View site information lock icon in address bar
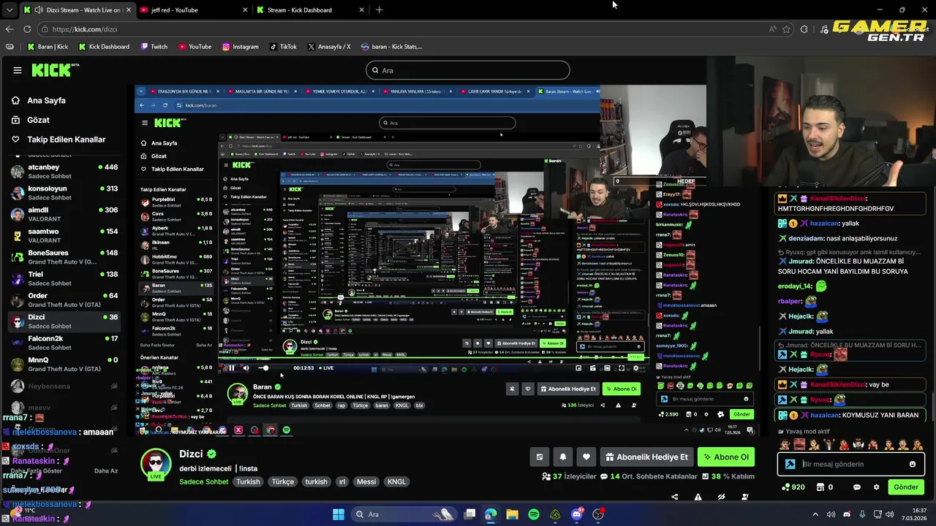Viewport: 936px width, 526px height. pyautogui.click(x=45, y=29)
